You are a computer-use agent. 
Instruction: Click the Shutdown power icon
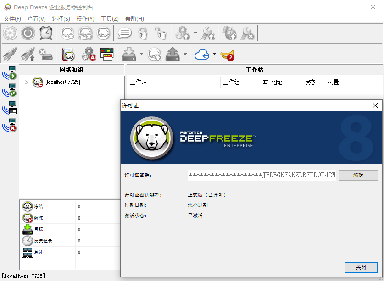pos(28,33)
